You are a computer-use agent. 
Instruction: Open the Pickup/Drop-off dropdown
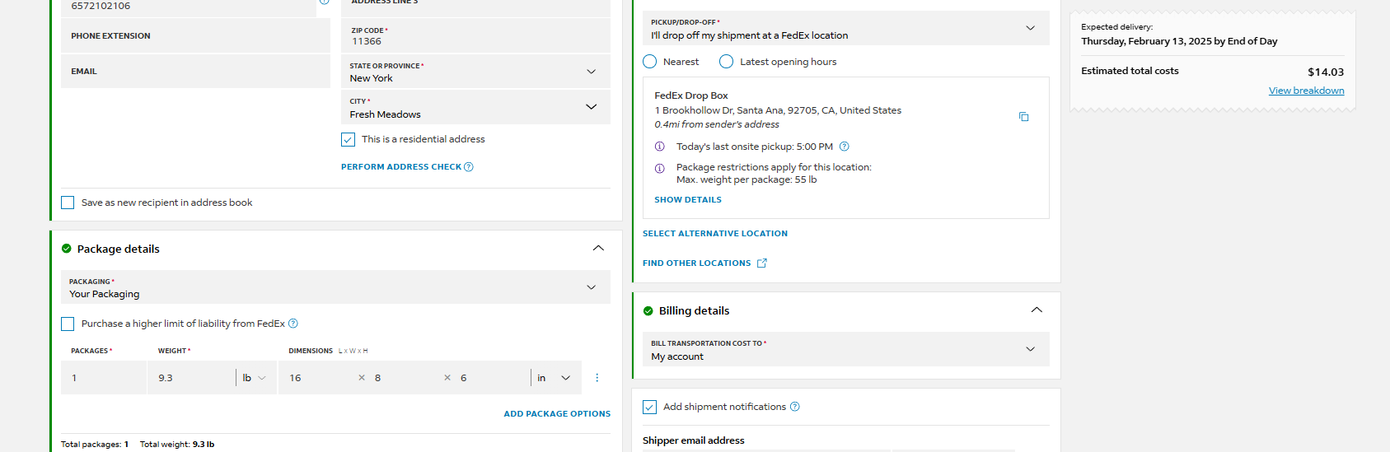click(846, 28)
